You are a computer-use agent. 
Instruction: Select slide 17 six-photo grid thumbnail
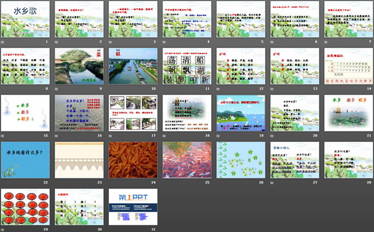133,113
